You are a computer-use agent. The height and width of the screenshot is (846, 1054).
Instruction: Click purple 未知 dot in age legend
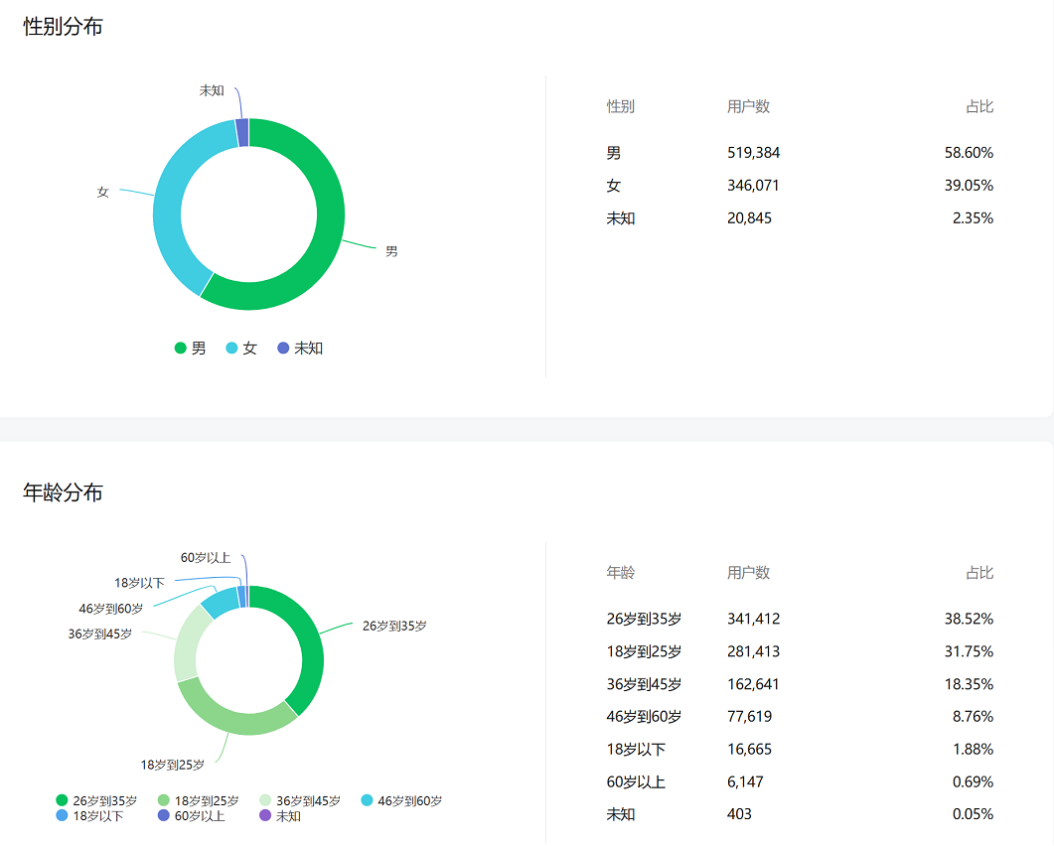(264, 816)
